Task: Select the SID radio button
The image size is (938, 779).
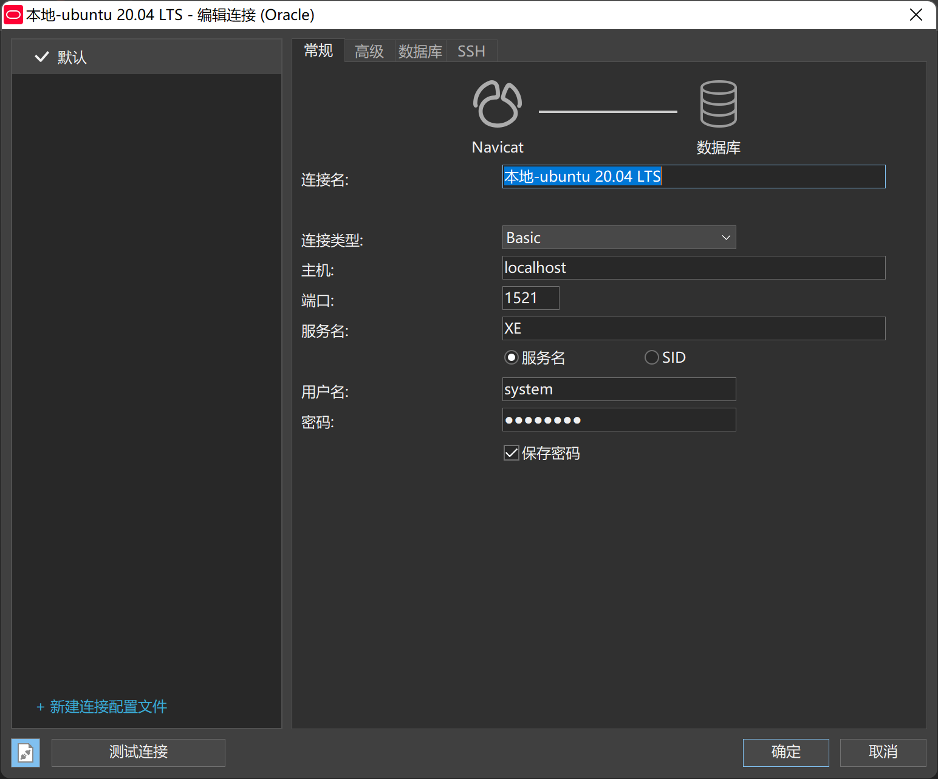Action: 651,357
